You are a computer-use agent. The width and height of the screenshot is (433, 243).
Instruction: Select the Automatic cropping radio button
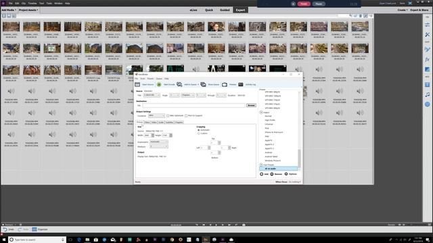[198, 130]
